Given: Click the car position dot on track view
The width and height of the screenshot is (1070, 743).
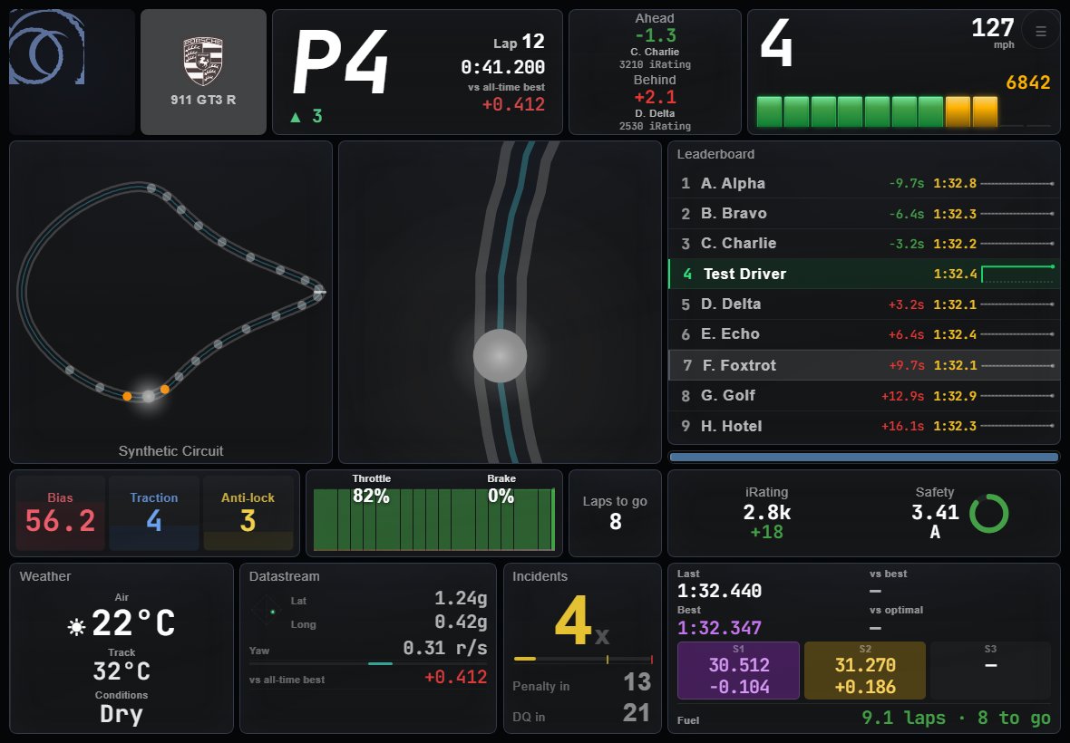Looking at the screenshot, I should [500, 356].
